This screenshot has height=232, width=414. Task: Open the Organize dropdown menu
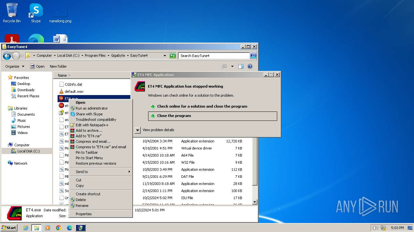(x=15, y=66)
